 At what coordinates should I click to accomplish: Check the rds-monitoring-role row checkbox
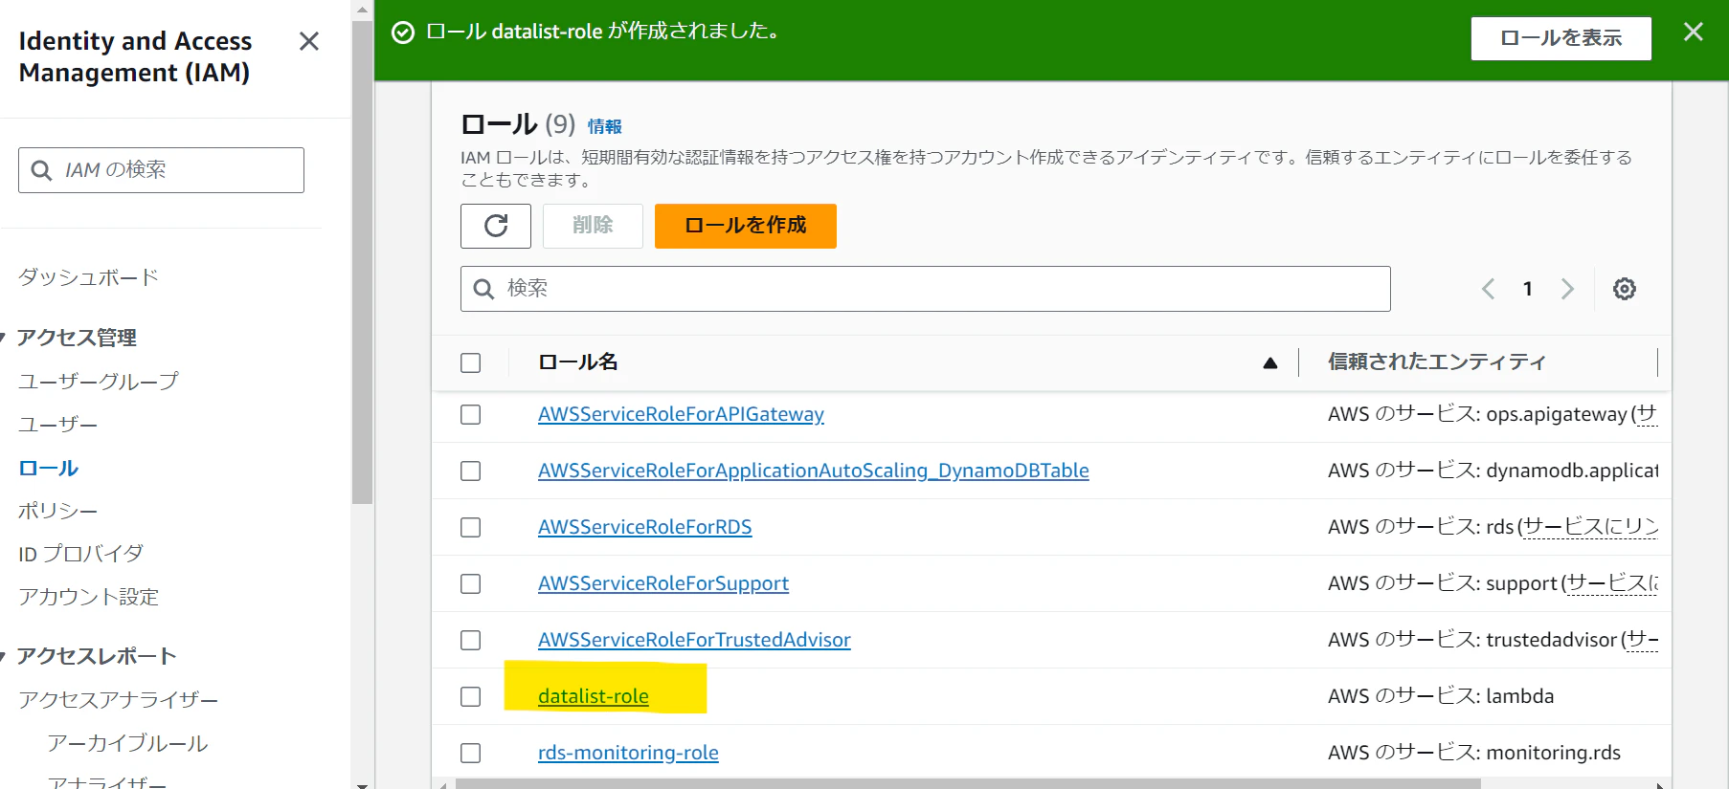[x=470, y=753]
